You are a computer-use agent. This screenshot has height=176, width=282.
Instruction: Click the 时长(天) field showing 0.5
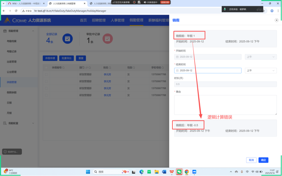point(225,84)
